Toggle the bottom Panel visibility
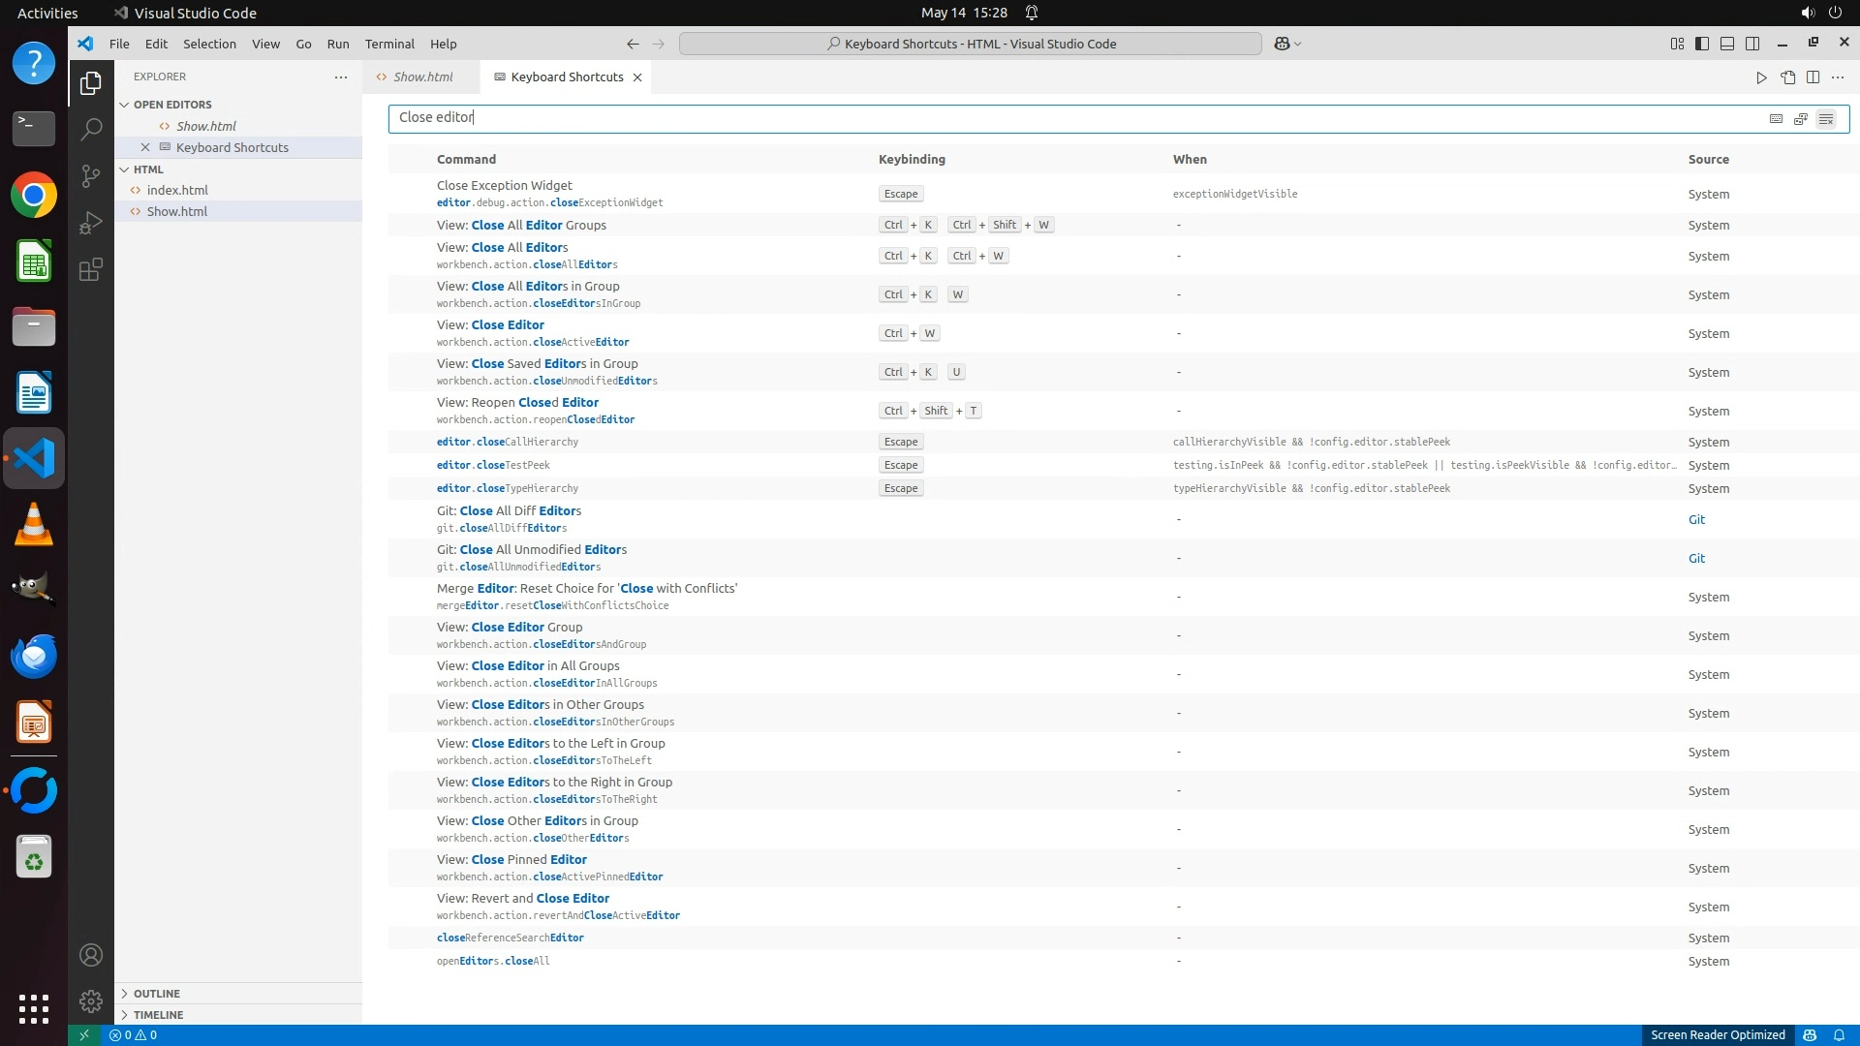The width and height of the screenshot is (1860, 1046). tap(1727, 44)
